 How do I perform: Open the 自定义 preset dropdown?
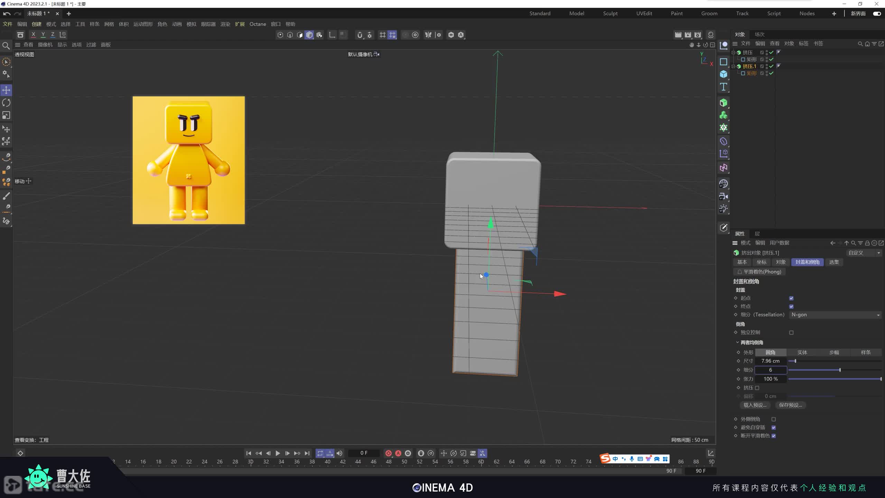click(x=864, y=253)
